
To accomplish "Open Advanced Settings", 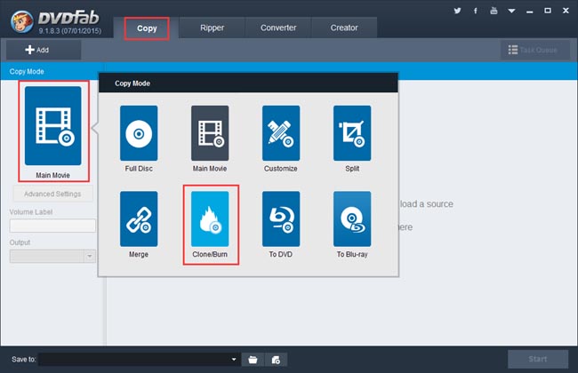I will [x=52, y=194].
